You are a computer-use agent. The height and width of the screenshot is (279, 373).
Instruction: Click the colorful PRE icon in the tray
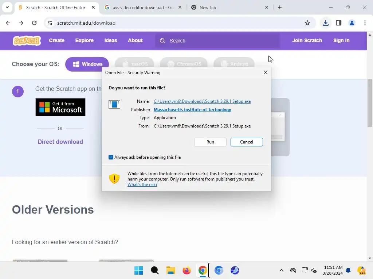click(x=361, y=270)
